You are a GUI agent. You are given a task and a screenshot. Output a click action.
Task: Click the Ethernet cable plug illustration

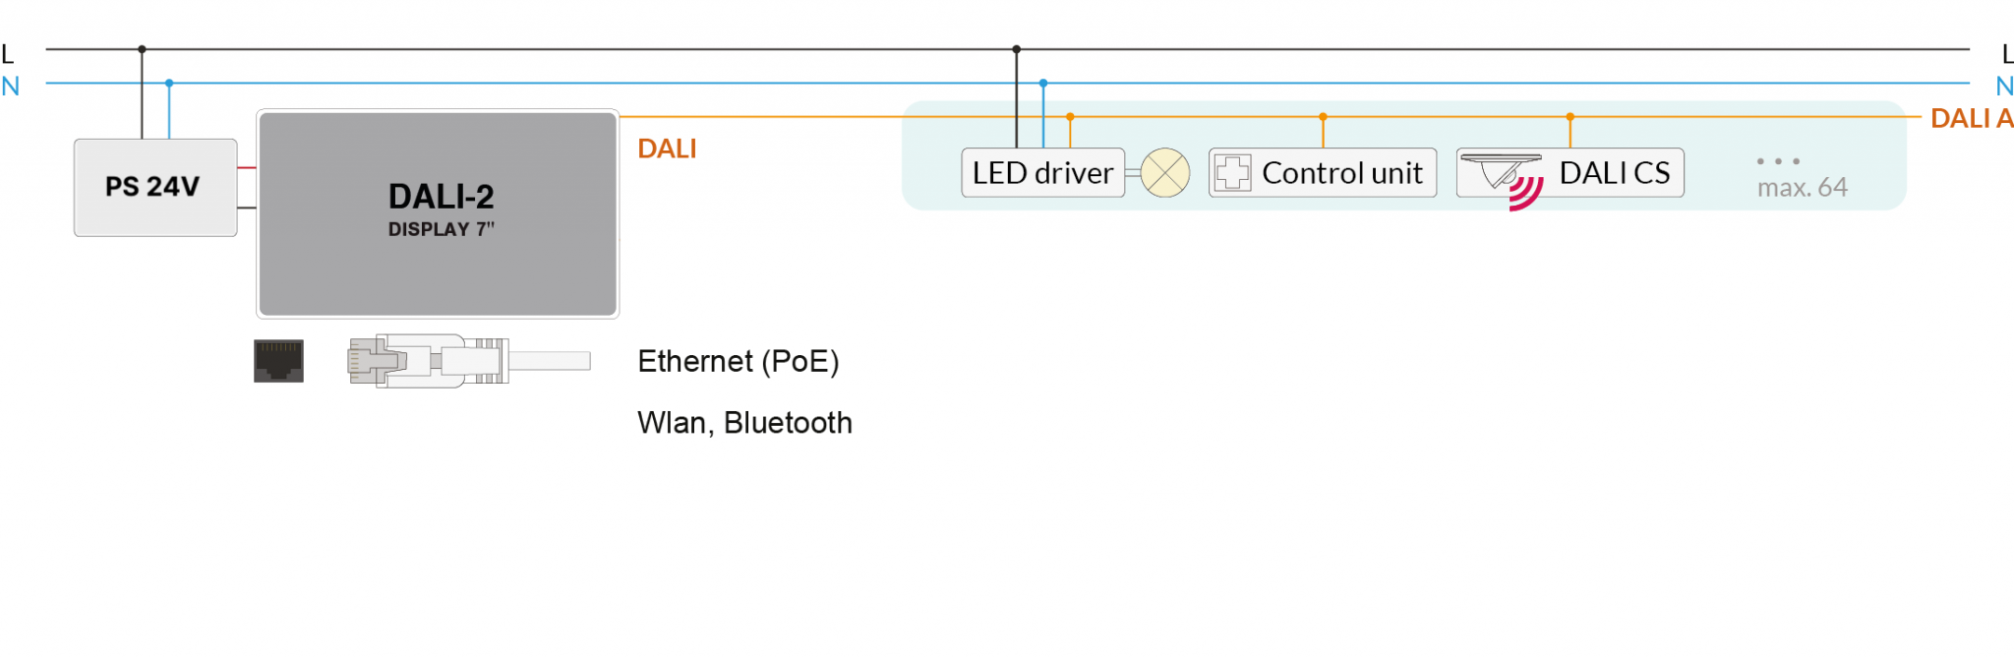pos(469,361)
